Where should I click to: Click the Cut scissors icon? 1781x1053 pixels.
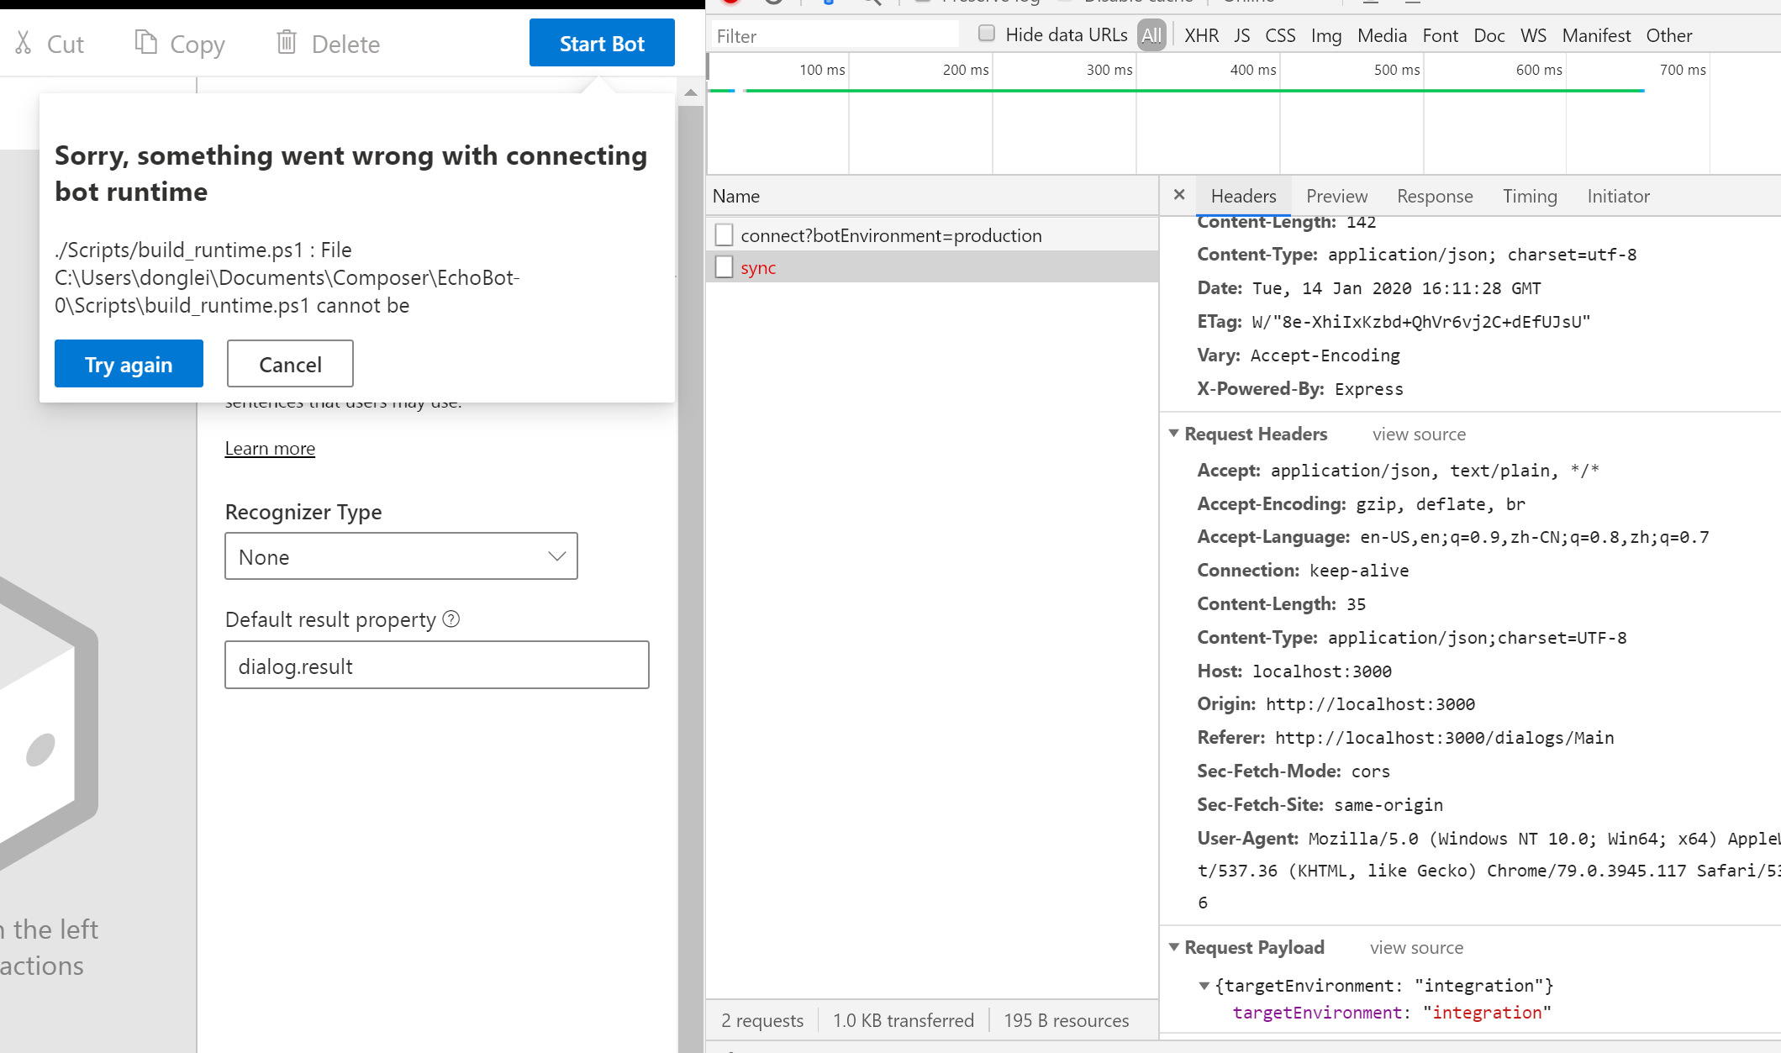click(x=24, y=44)
